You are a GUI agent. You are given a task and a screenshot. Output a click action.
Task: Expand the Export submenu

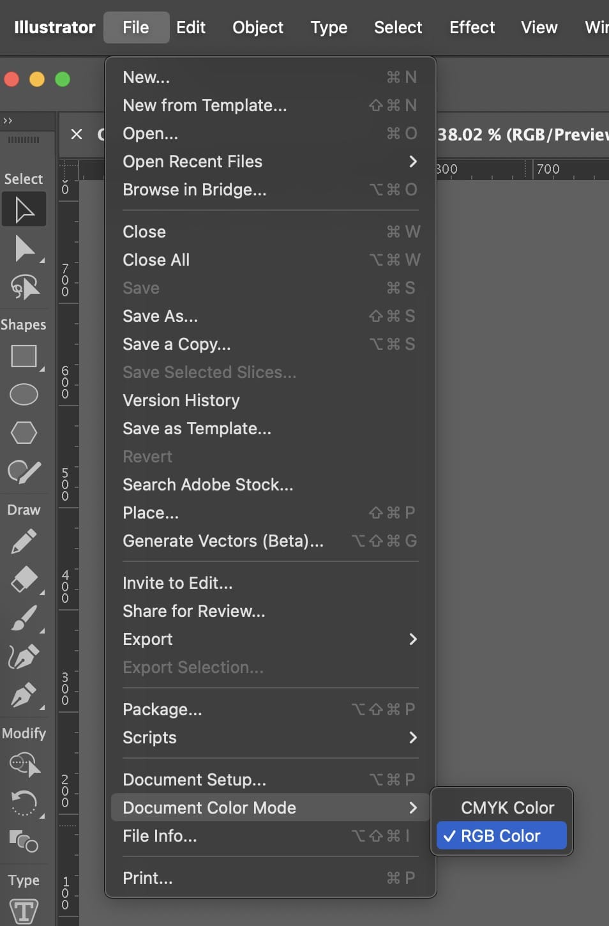[x=271, y=639]
